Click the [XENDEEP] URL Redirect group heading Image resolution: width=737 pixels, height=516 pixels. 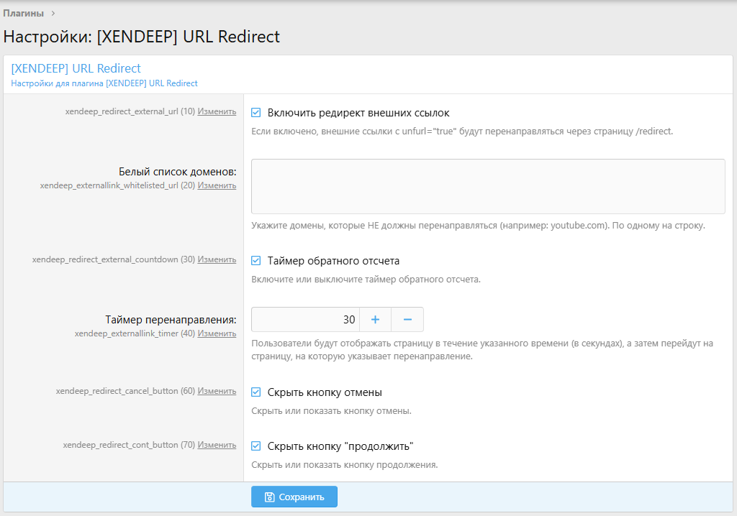click(x=76, y=68)
